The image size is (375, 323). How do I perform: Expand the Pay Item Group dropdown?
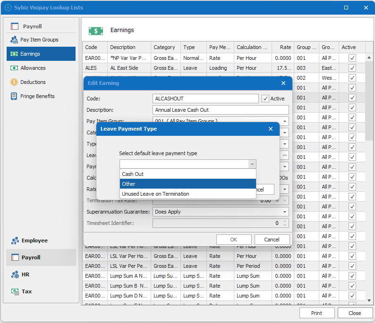(x=285, y=121)
